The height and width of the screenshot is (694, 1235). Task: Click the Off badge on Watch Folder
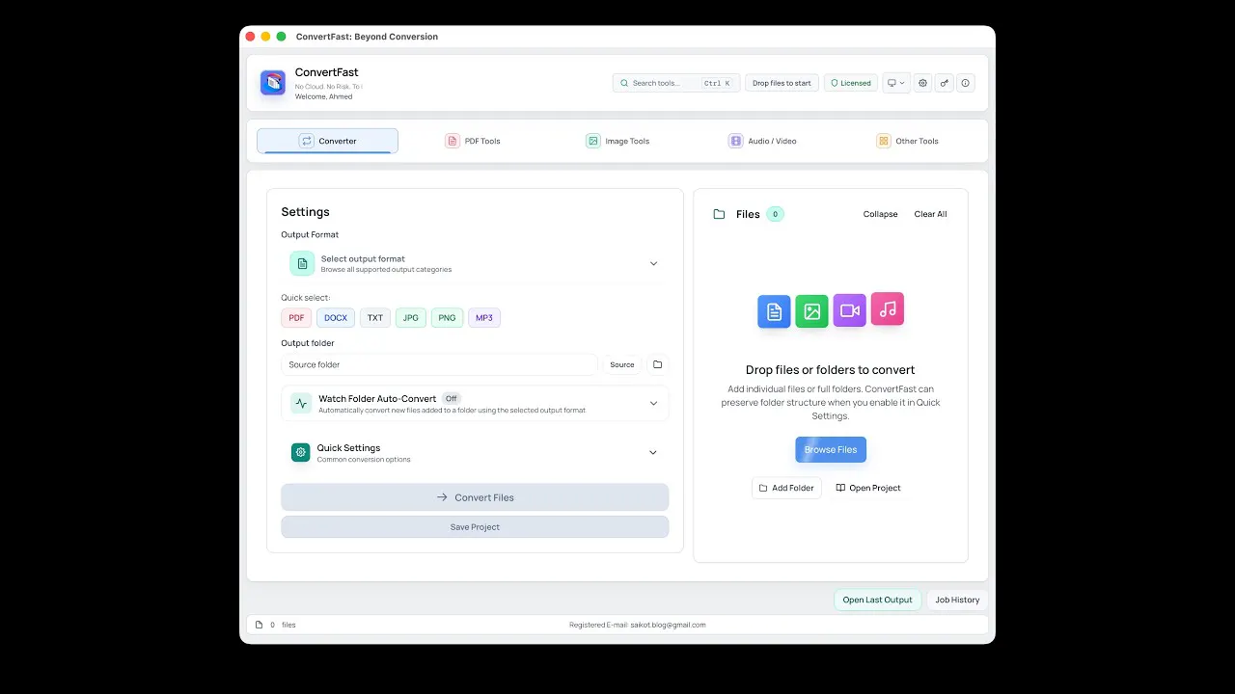(x=451, y=398)
